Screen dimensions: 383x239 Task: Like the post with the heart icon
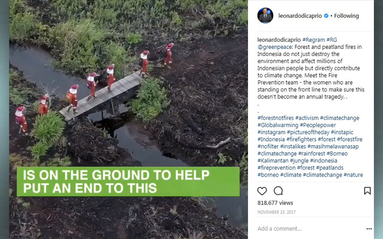pyautogui.click(x=262, y=191)
